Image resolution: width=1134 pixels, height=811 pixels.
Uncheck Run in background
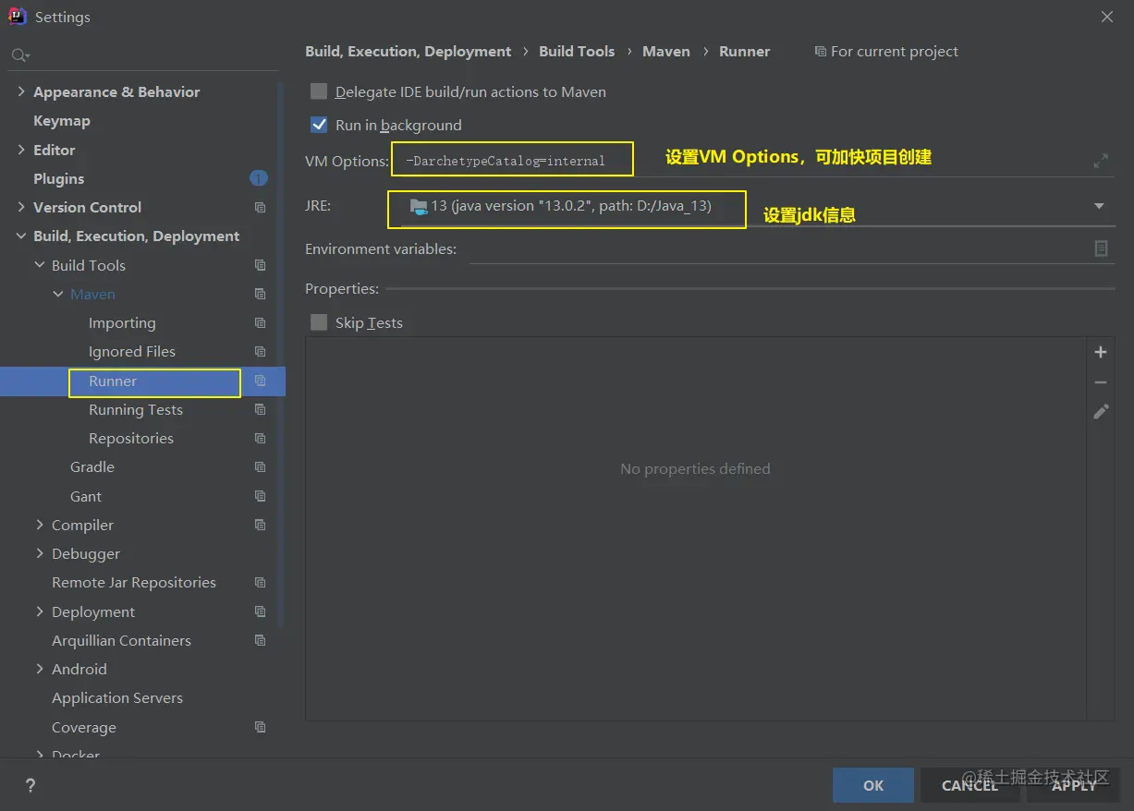319,125
